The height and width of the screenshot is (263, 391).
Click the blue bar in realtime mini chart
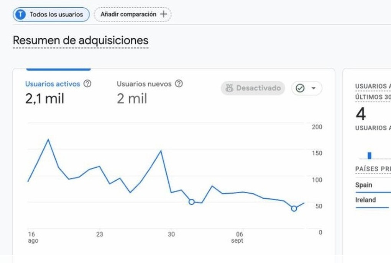tap(370, 155)
